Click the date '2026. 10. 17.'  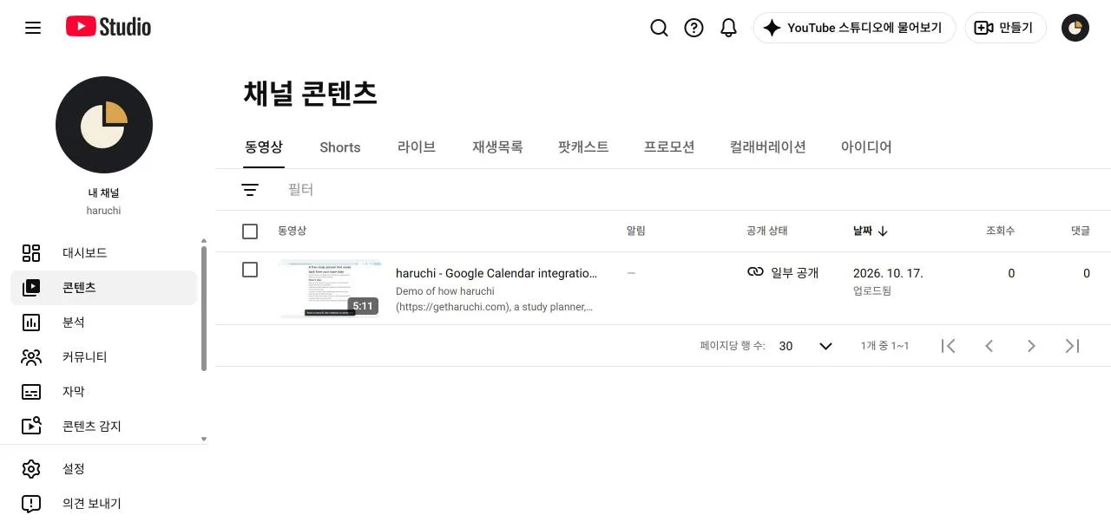click(888, 273)
